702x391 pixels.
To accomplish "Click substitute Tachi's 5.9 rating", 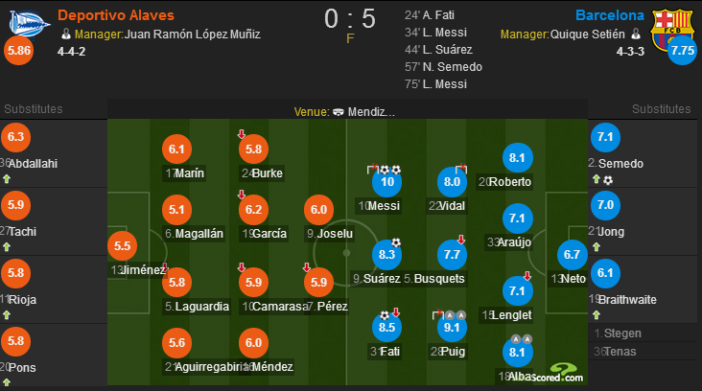I will 15,205.
